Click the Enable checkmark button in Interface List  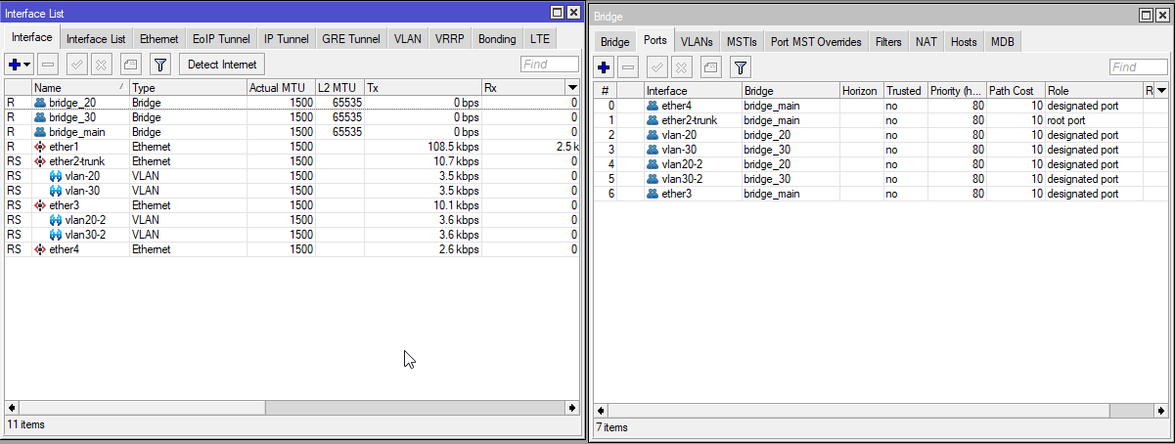77,64
